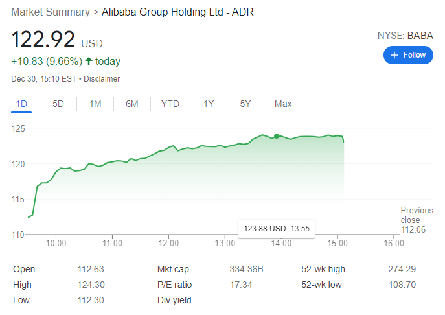Click the 123.88 USD price tooltip
This screenshot has height=315, width=445.
point(276,229)
